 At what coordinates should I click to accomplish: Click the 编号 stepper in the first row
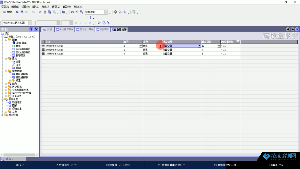pos(141,46)
